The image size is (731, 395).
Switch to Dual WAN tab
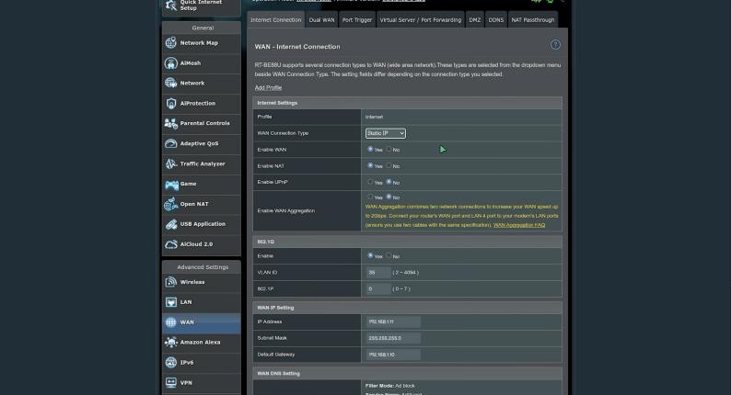pyautogui.click(x=321, y=20)
